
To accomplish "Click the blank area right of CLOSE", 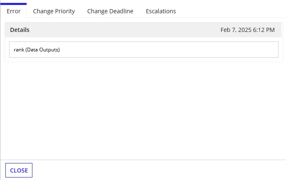I will [x=159, y=170].
